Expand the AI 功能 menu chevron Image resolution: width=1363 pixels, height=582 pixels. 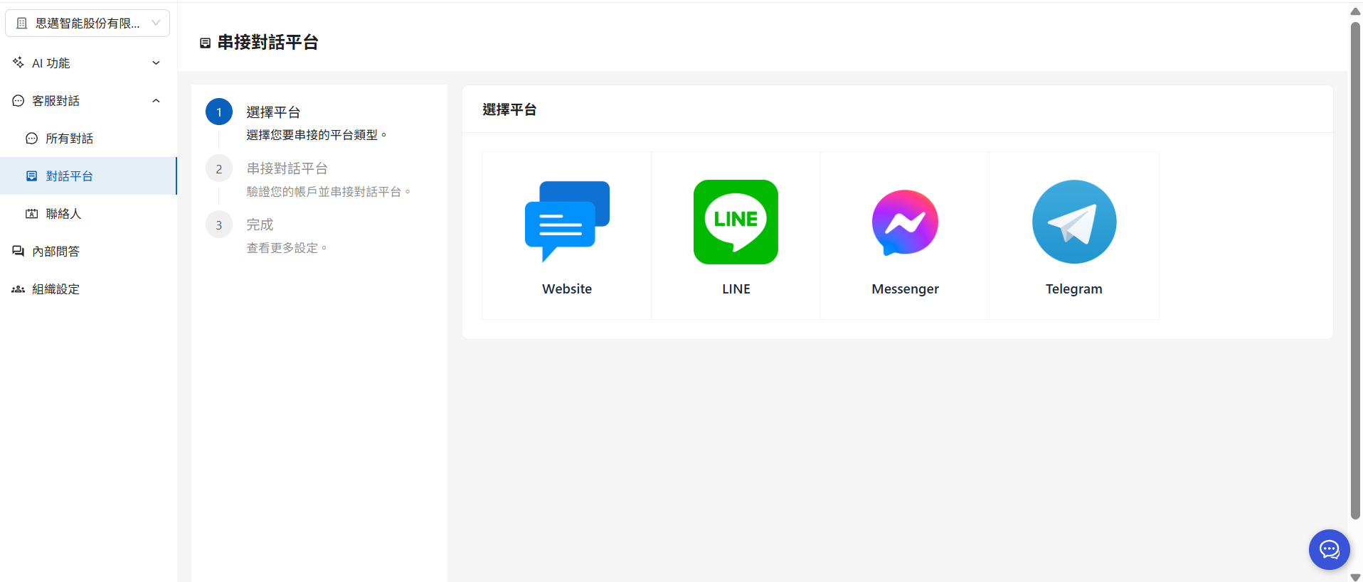click(x=156, y=63)
